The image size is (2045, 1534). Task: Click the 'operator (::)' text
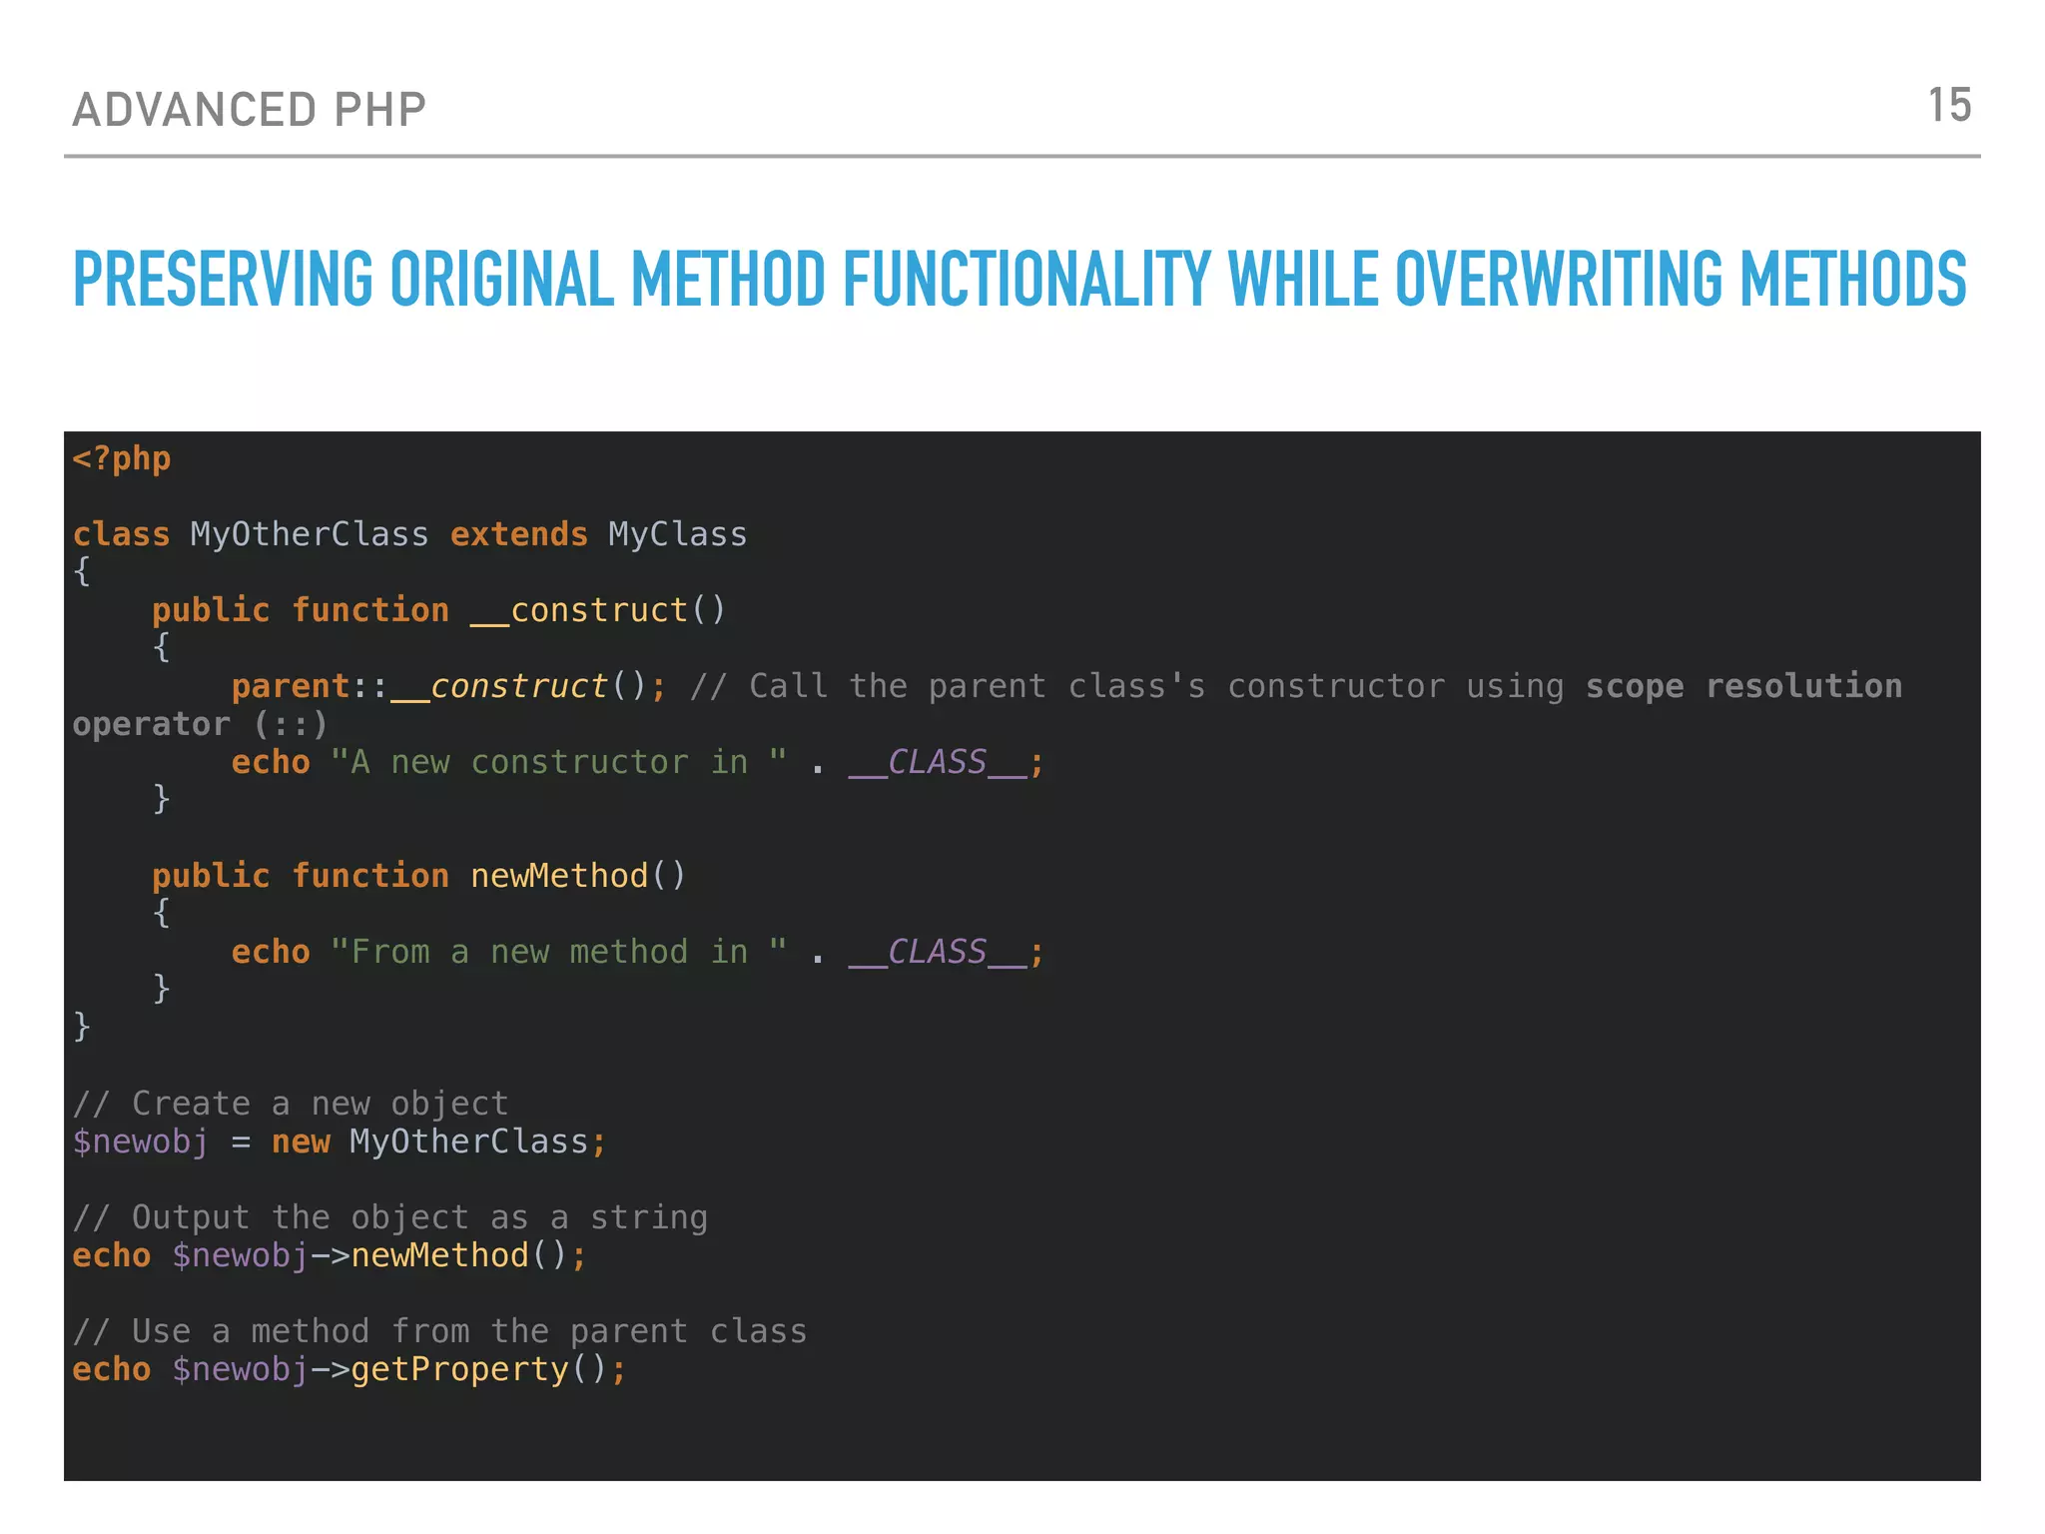click(200, 724)
